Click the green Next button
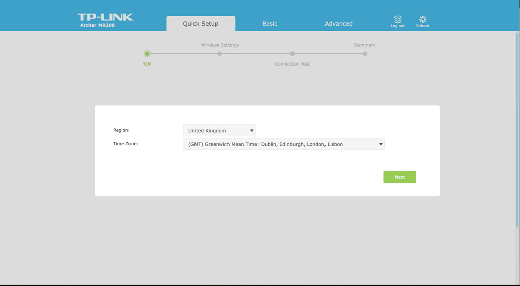The width and height of the screenshot is (520, 286). pyautogui.click(x=400, y=177)
